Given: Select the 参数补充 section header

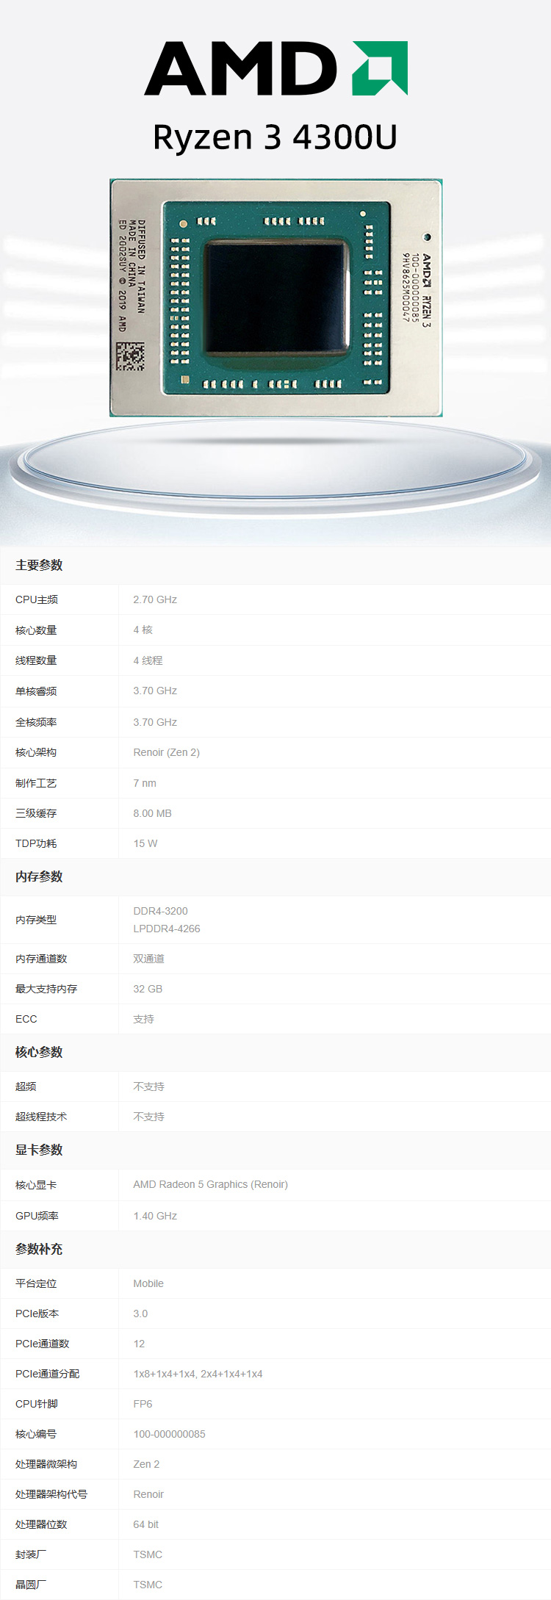Looking at the screenshot, I should coord(39,1249).
